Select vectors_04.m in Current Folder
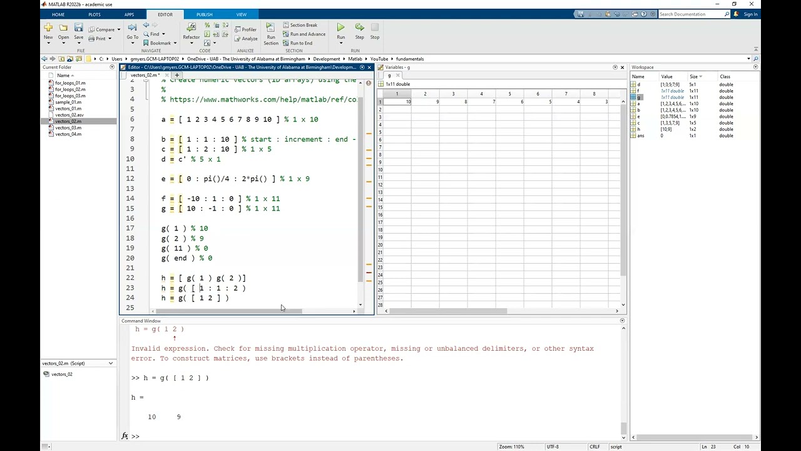This screenshot has height=451, width=801. click(68, 134)
